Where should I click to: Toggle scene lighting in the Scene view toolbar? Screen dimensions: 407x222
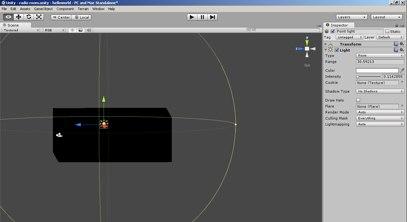point(72,30)
